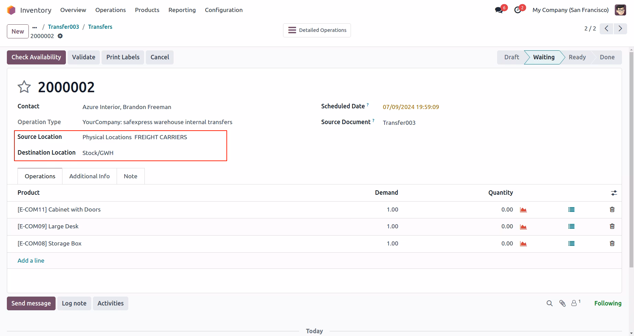Cancel the transfer
The width and height of the screenshot is (634, 336).
tap(160, 57)
